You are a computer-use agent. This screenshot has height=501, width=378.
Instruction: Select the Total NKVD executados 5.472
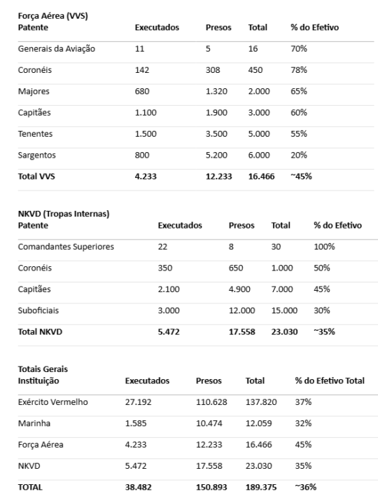click(x=169, y=332)
